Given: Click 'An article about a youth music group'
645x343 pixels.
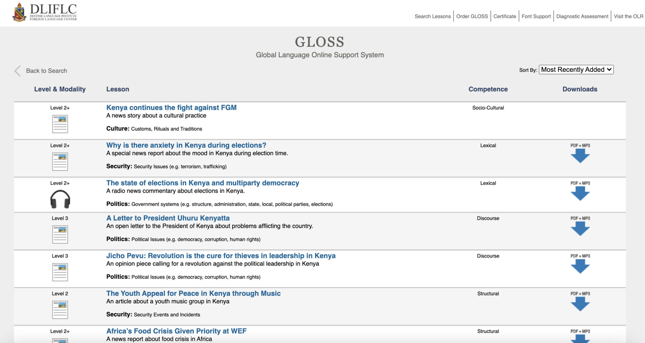Looking at the screenshot, I should [168, 302].
